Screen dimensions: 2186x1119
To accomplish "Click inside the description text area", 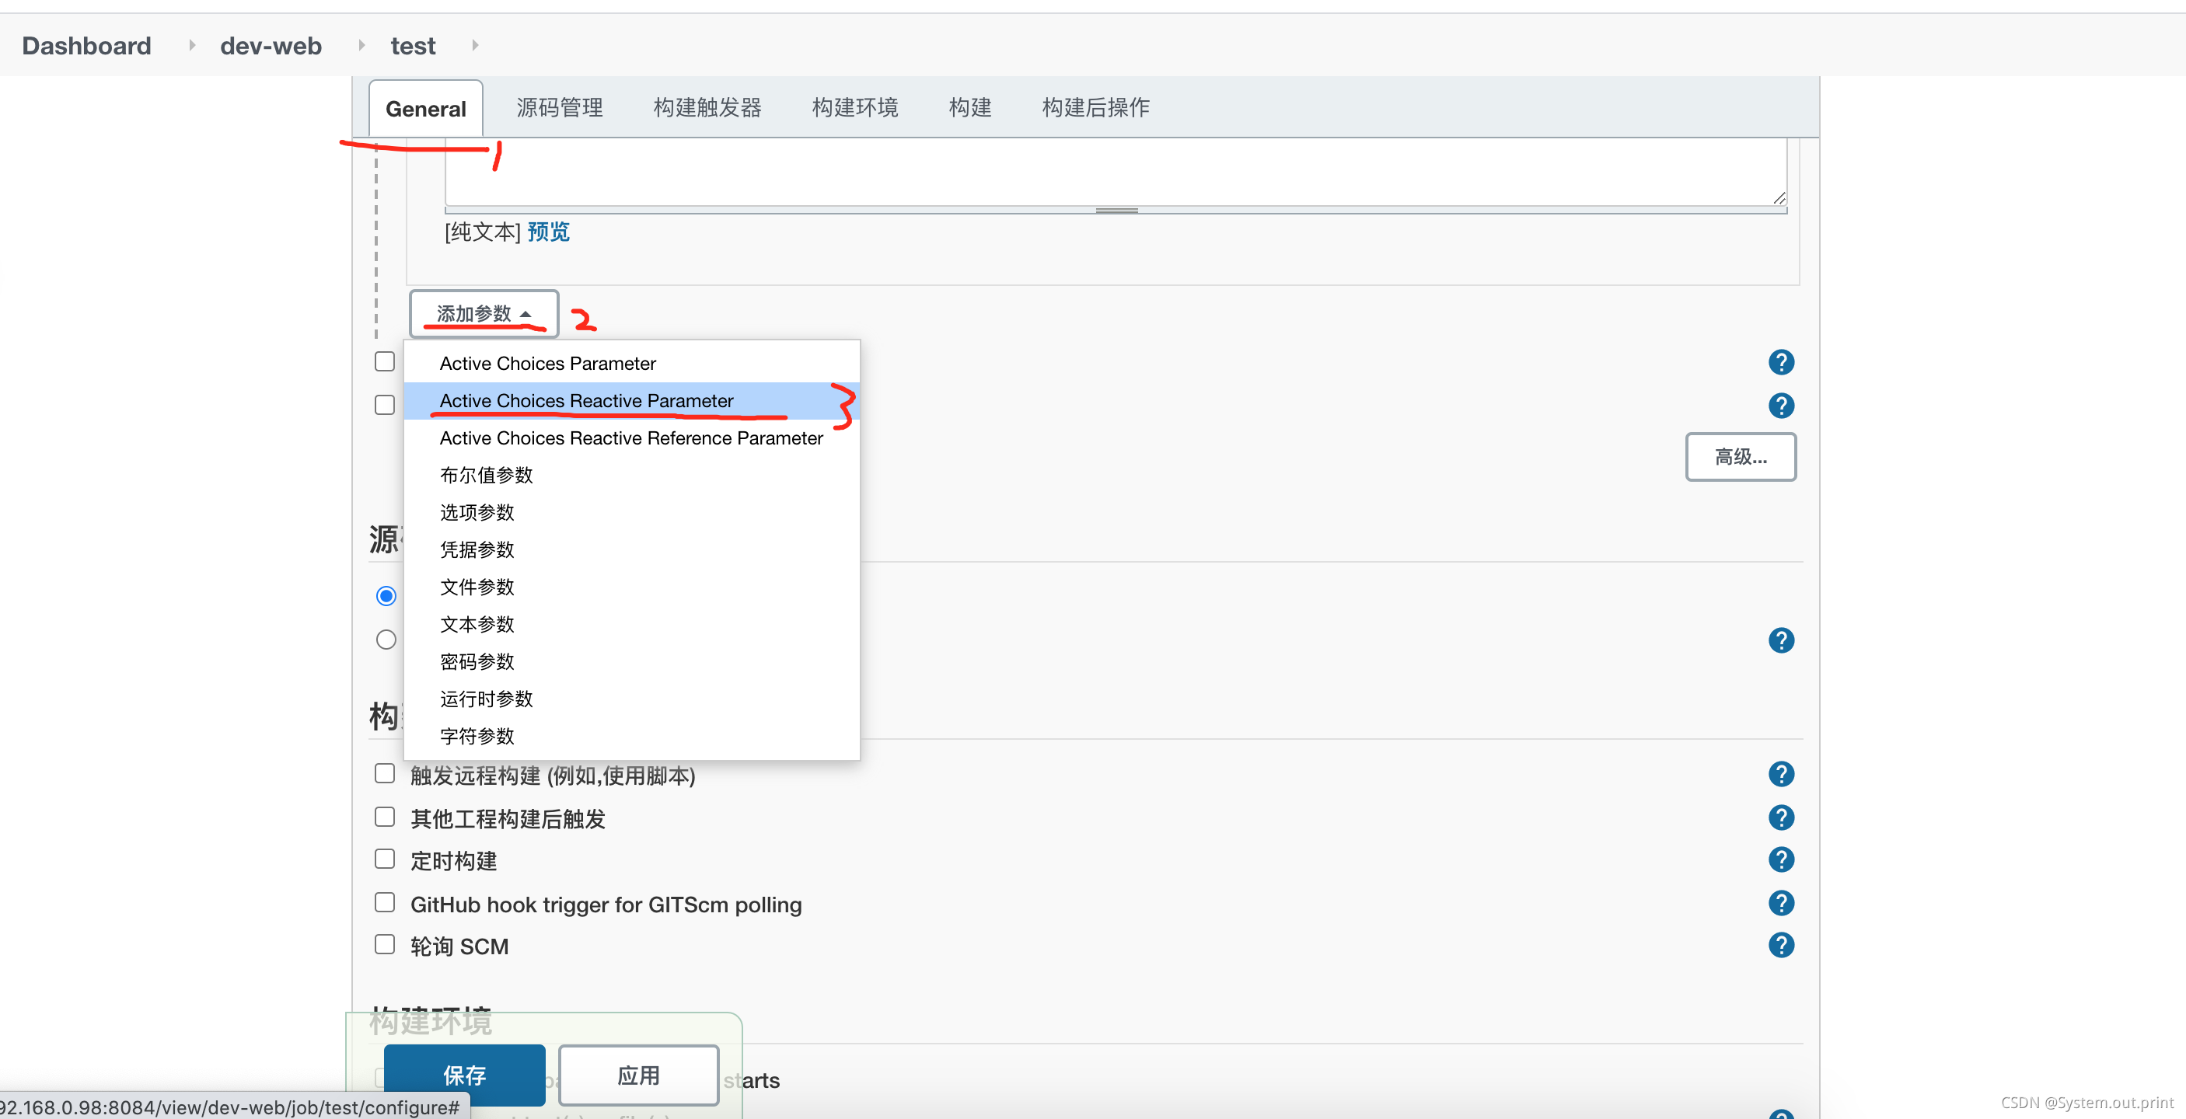I will (1116, 173).
